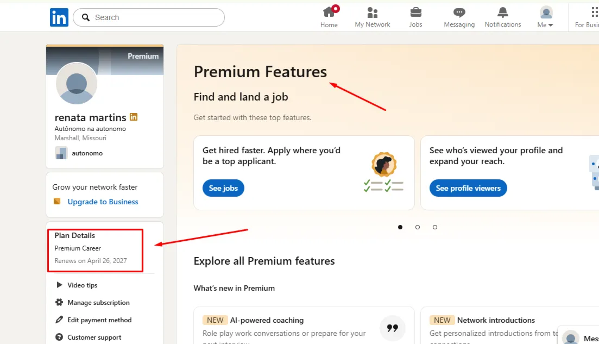Click the Premium Career plan text
599x344 pixels.
[78, 248]
